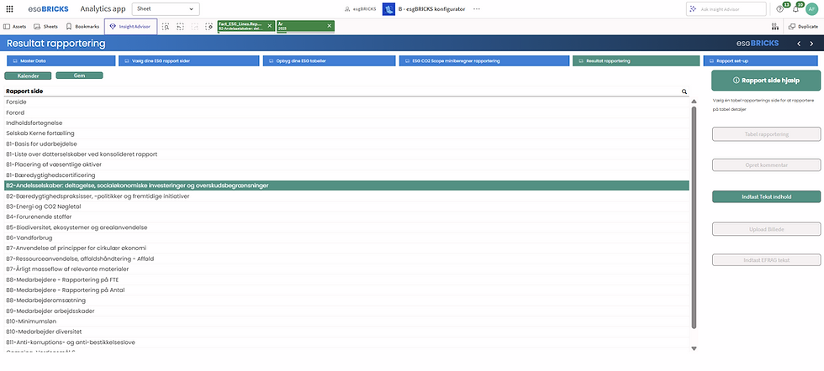Image resolution: width=824 pixels, height=371 pixels.
Task: Select B5-Biodiversitet, økosystemer og arealanvendelse row
Action: coord(346,227)
